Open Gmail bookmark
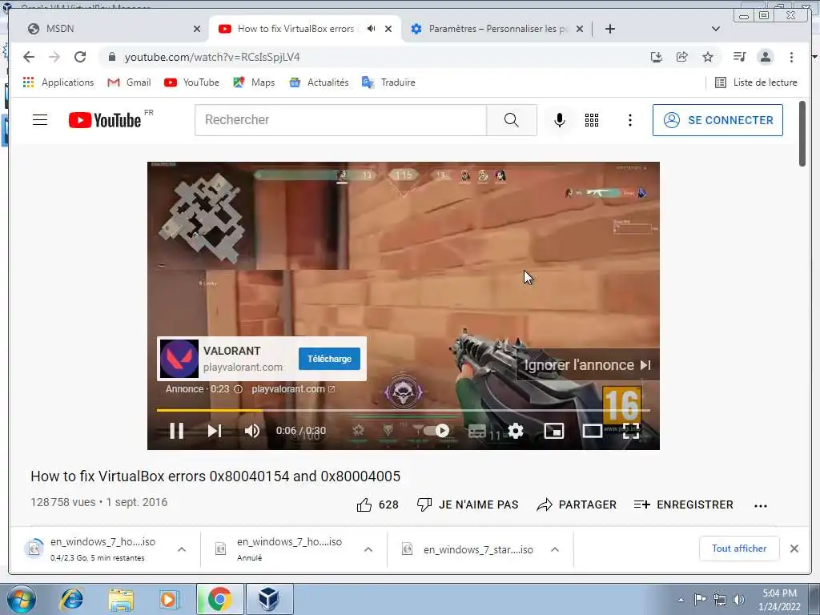Image resolution: width=820 pixels, height=615 pixels. [129, 82]
